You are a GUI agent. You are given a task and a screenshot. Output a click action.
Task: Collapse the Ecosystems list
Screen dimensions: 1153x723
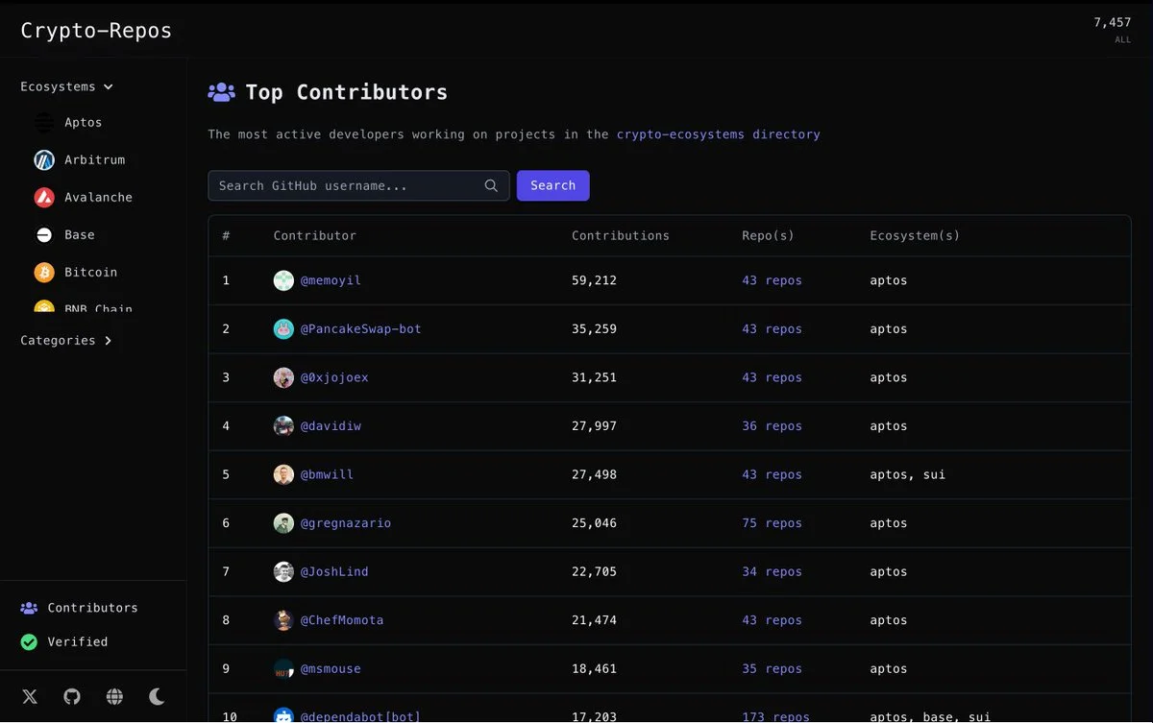[65, 86]
